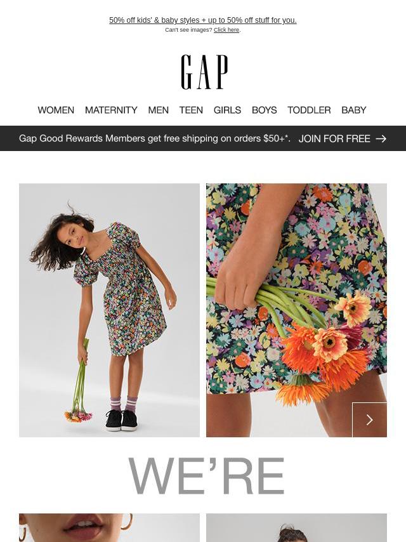Click the next chevron on the floral image
The image size is (406, 542).
click(369, 420)
